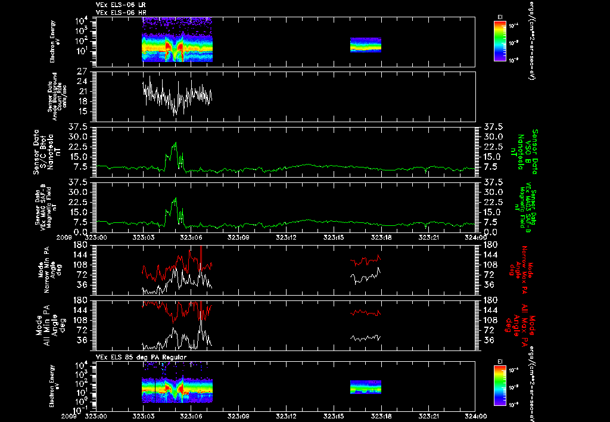Click '323:21' on the bottom time axis
Screen dimensions: 610x422
tap(428, 416)
